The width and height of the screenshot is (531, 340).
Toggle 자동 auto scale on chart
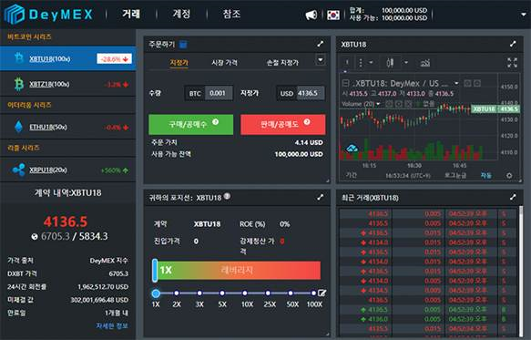[486, 175]
